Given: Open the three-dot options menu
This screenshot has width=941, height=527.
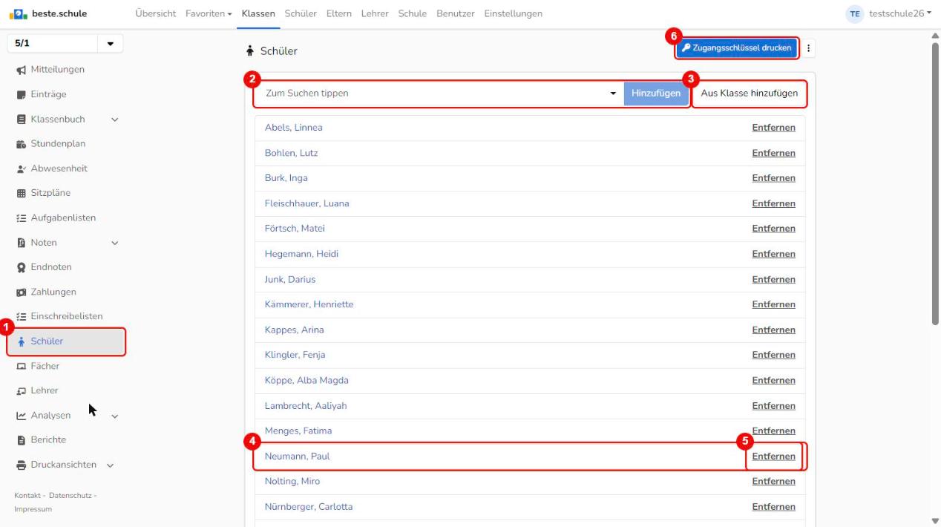Looking at the screenshot, I should pos(808,48).
